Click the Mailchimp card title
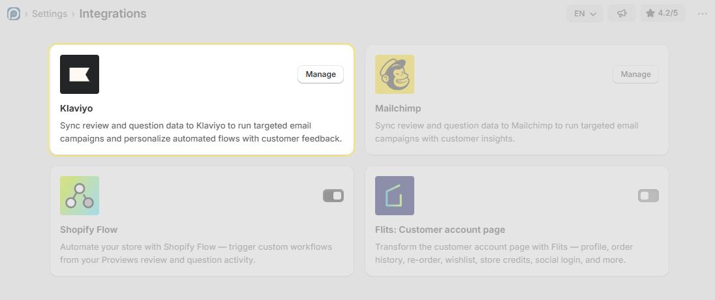 [x=398, y=108]
